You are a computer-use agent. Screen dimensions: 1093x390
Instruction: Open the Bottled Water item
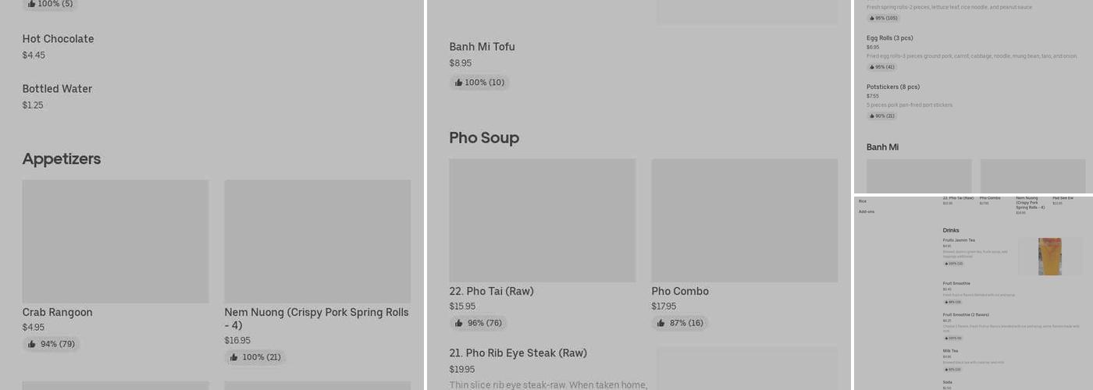pyautogui.click(x=57, y=89)
